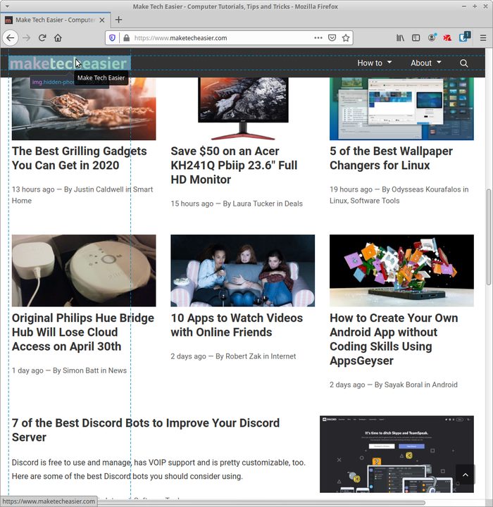Viewport: 493px width, 507px height.
Task: Open Create Your Own Android App article
Action: point(394,339)
